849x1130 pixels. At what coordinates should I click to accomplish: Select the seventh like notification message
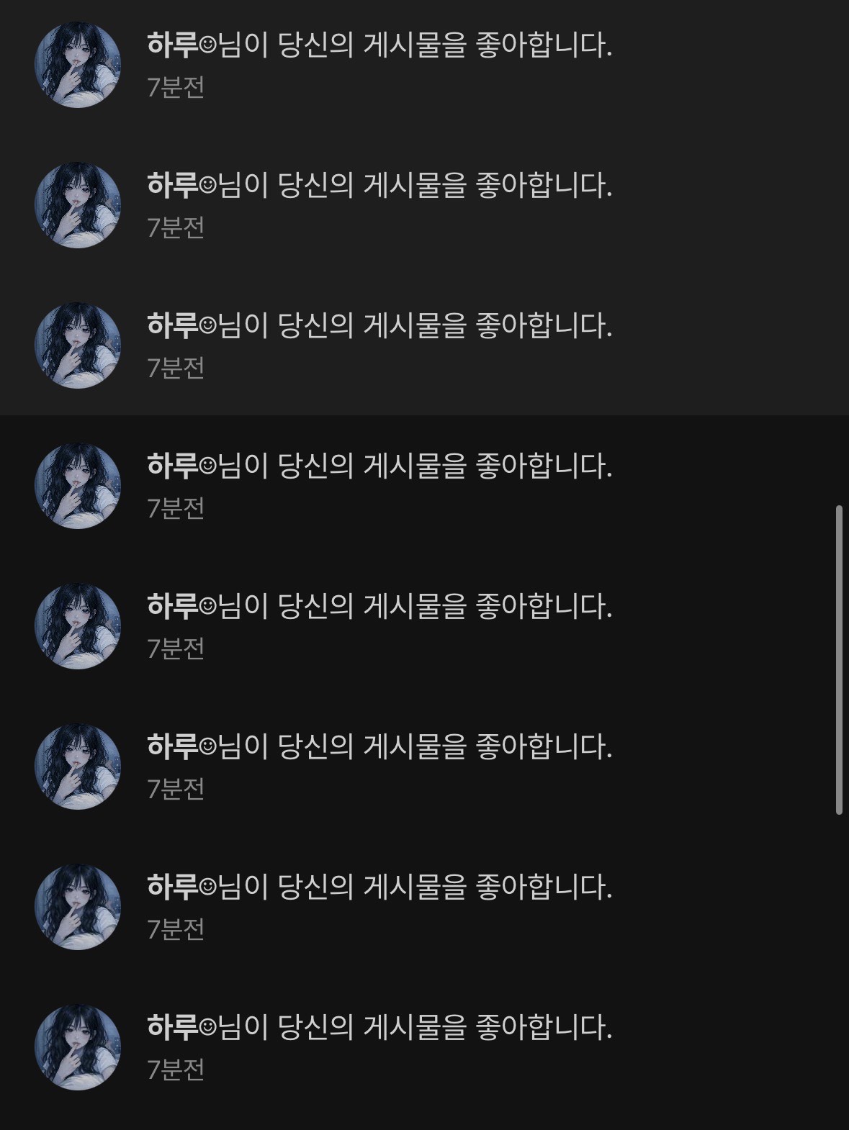click(379, 888)
